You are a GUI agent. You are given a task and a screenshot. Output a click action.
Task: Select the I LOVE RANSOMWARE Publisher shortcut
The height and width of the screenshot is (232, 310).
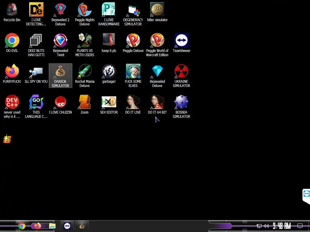[109, 14]
